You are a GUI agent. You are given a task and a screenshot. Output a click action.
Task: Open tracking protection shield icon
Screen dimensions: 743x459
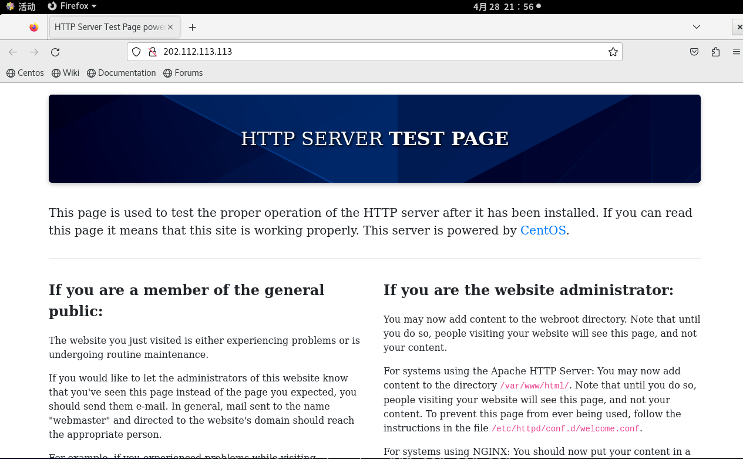pos(136,52)
